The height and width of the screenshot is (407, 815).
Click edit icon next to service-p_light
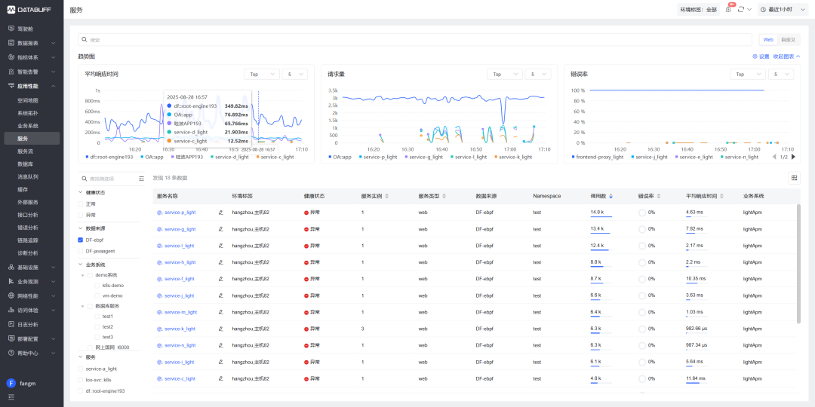coord(221,213)
